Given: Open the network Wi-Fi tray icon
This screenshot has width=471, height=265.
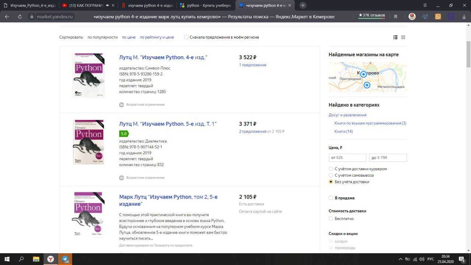Looking at the screenshot, I should click(414, 259).
